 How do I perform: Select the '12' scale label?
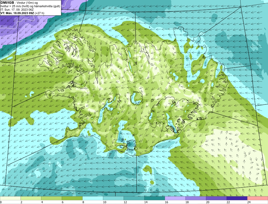(x=125, y=202)
